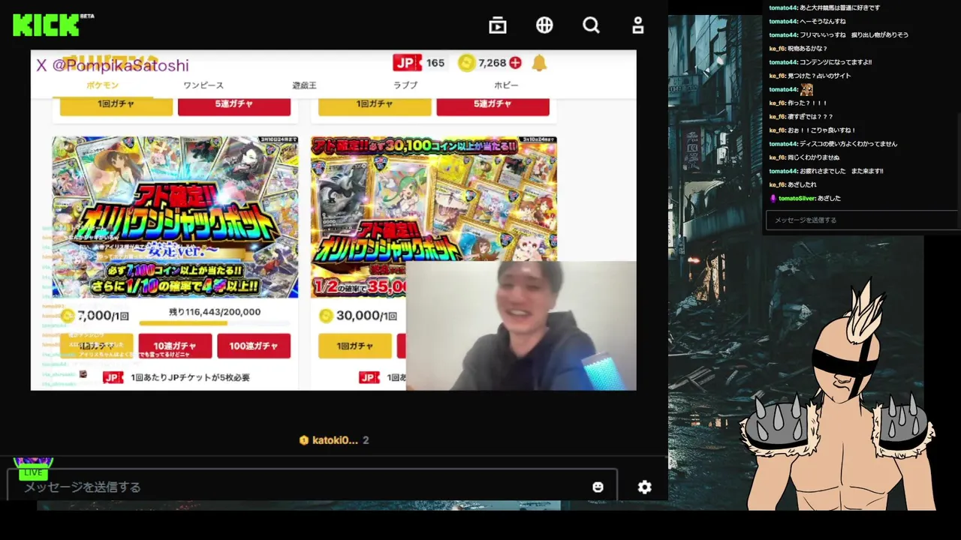The height and width of the screenshot is (540, 961).
Task: Select the ポケモン tab
Action: coord(102,85)
